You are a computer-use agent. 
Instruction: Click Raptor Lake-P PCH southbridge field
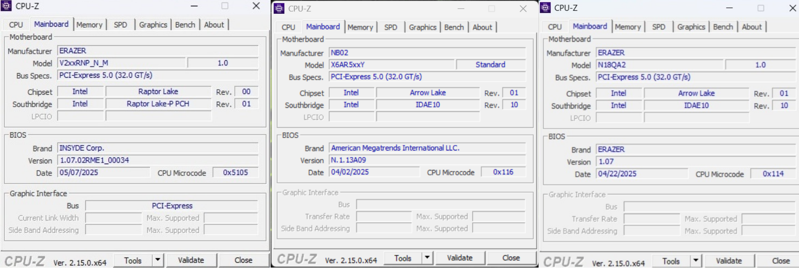[x=158, y=103]
